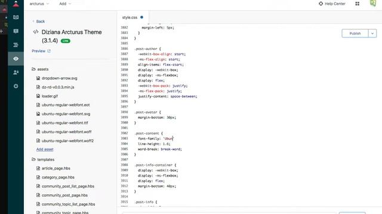Click the Help Center lifebuoy icon
This screenshot has width=382, height=214.
(321, 4)
